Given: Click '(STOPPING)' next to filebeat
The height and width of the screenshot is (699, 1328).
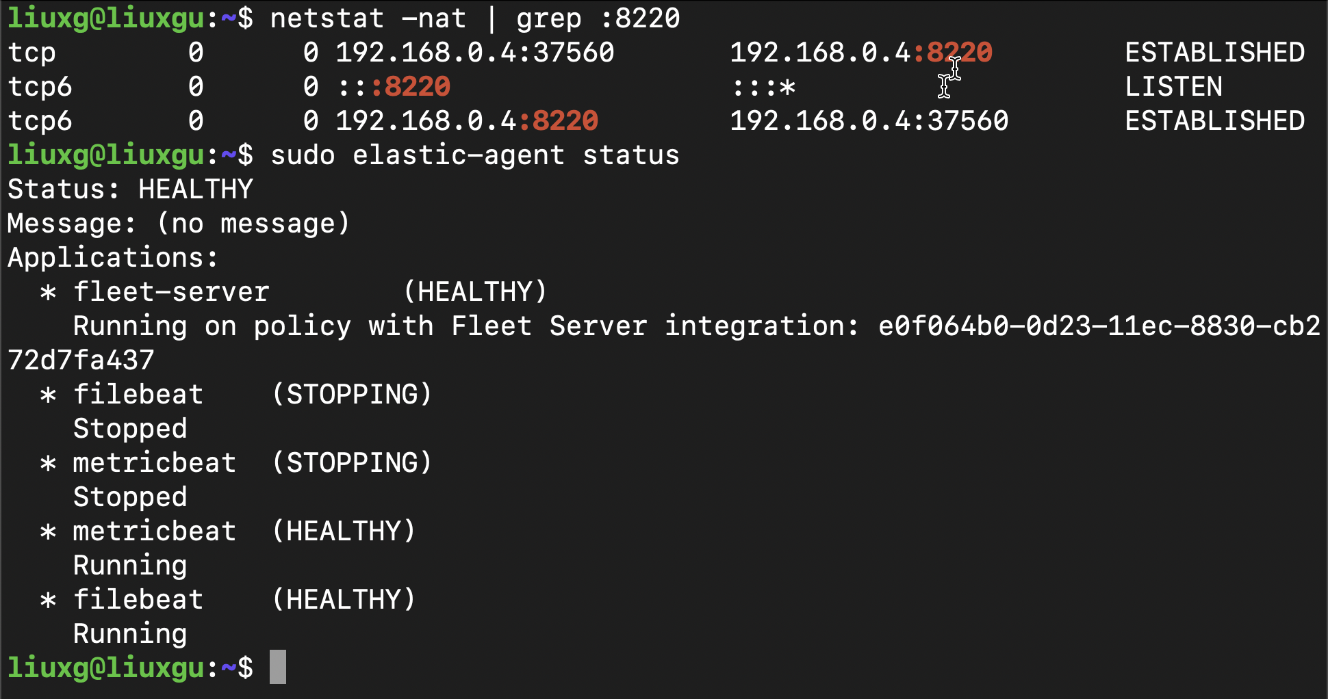Looking at the screenshot, I should (352, 395).
